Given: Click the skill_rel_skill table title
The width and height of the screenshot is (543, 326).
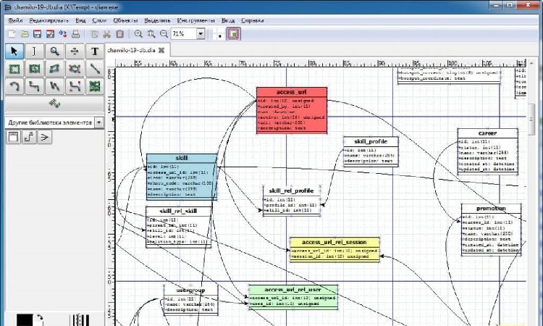Looking at the screenshot, I should (x=178, y=211).
